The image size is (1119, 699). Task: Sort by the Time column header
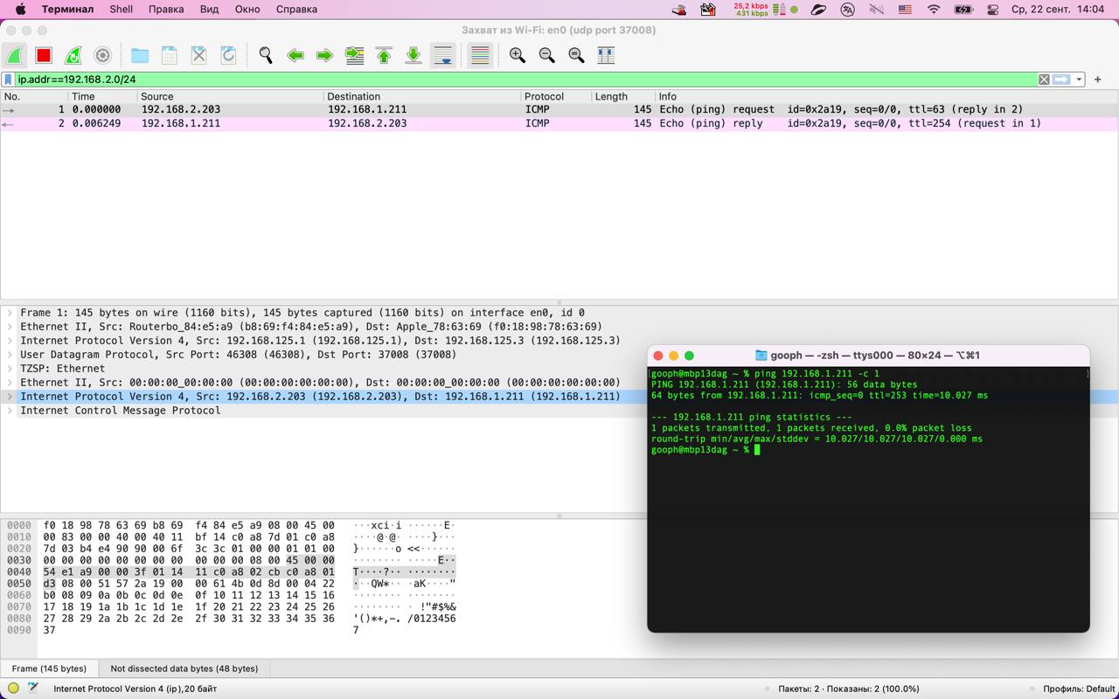coord(103,96)
